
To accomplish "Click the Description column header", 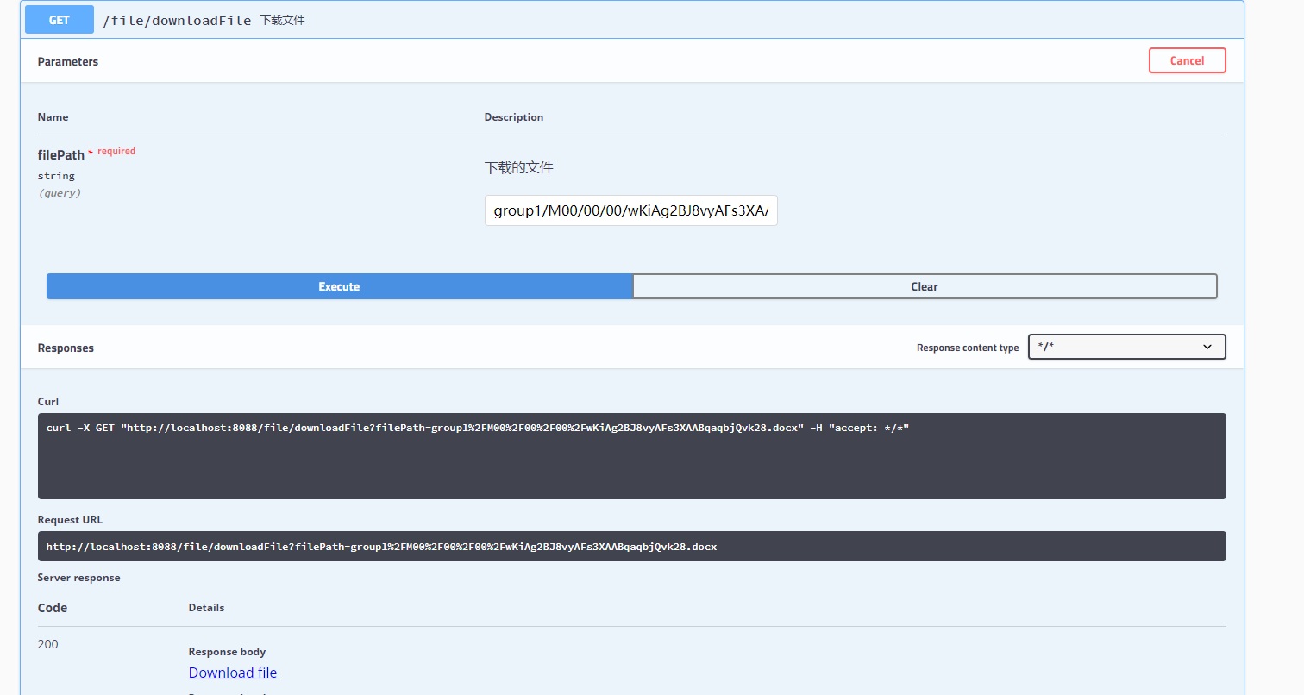I will click(514, 117).
